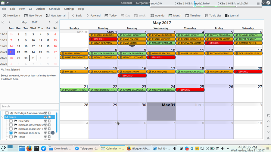The width and height of the screenshot is (271, 152).
Task: Toggle the eye icon for fruux
Action: coord(46,117)
